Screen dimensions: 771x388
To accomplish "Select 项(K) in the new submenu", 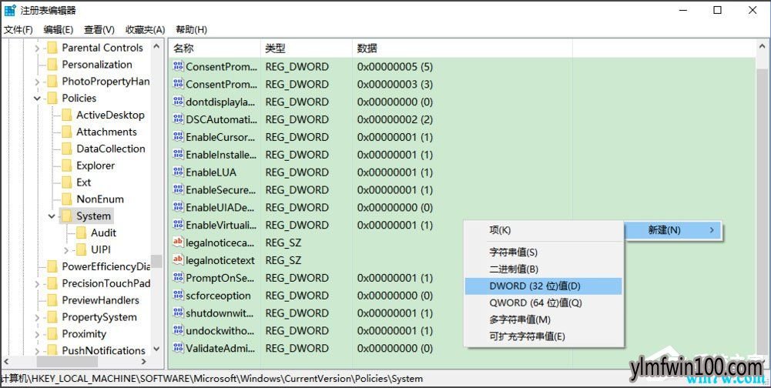I will pos(543,230).
